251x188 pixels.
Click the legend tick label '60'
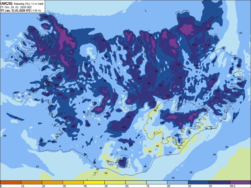point(127,186)
